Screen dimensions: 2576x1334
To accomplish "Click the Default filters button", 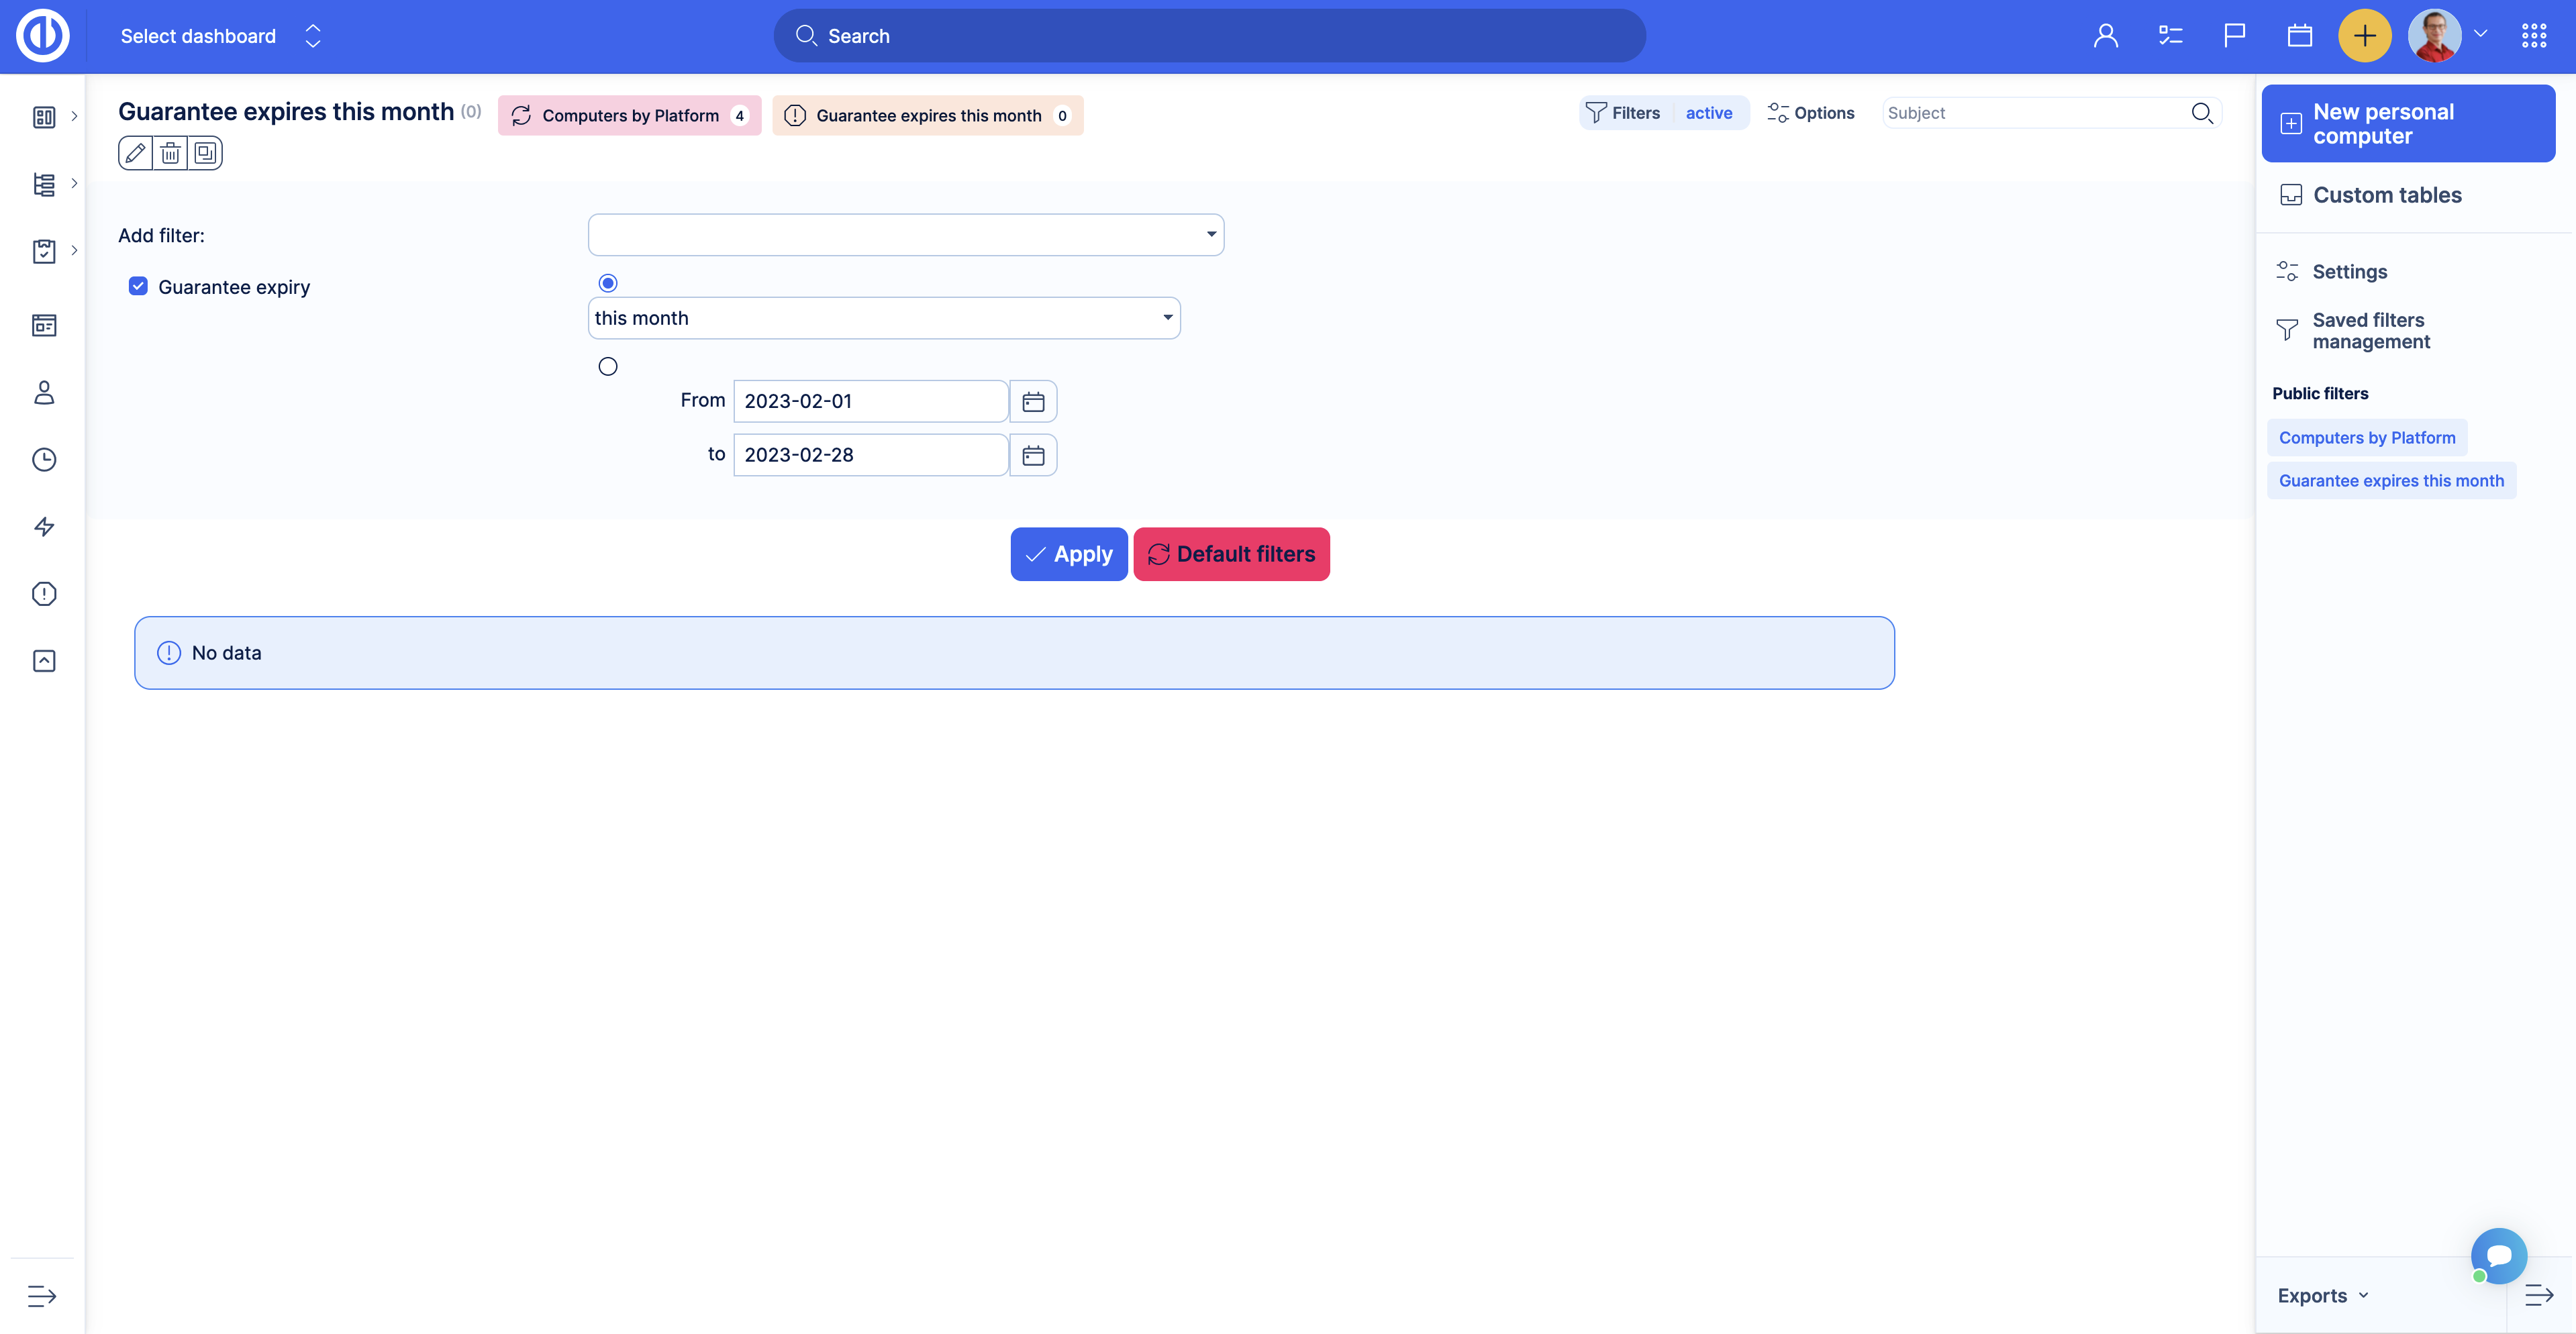I will [1231, 554].
